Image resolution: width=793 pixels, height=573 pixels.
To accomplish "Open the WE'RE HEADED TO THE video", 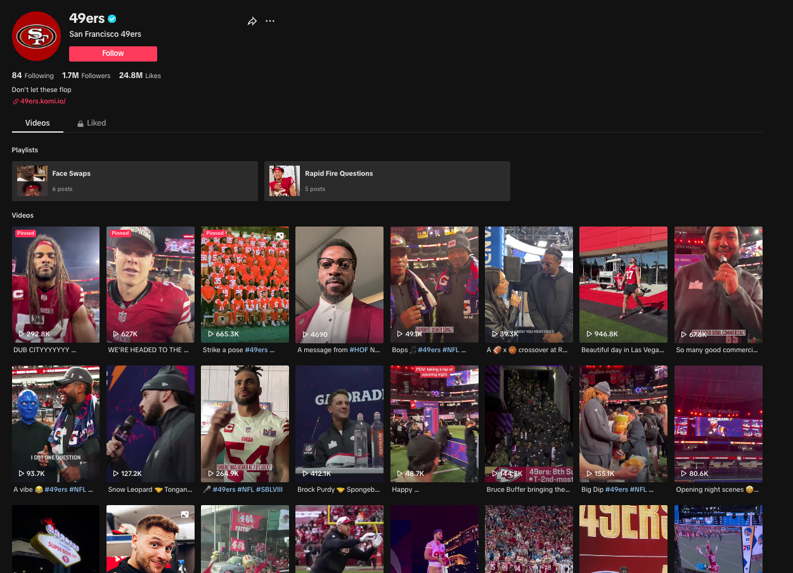I will click(150, 285).
